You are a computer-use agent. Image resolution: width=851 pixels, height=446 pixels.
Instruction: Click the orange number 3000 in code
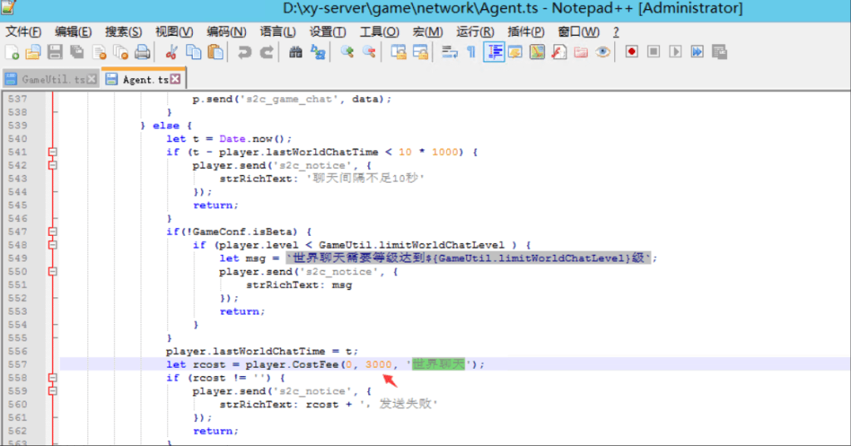(378, 365)
